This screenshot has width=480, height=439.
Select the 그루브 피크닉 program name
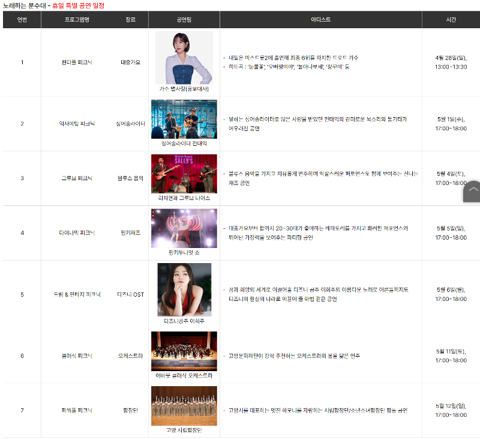(77, 178)
